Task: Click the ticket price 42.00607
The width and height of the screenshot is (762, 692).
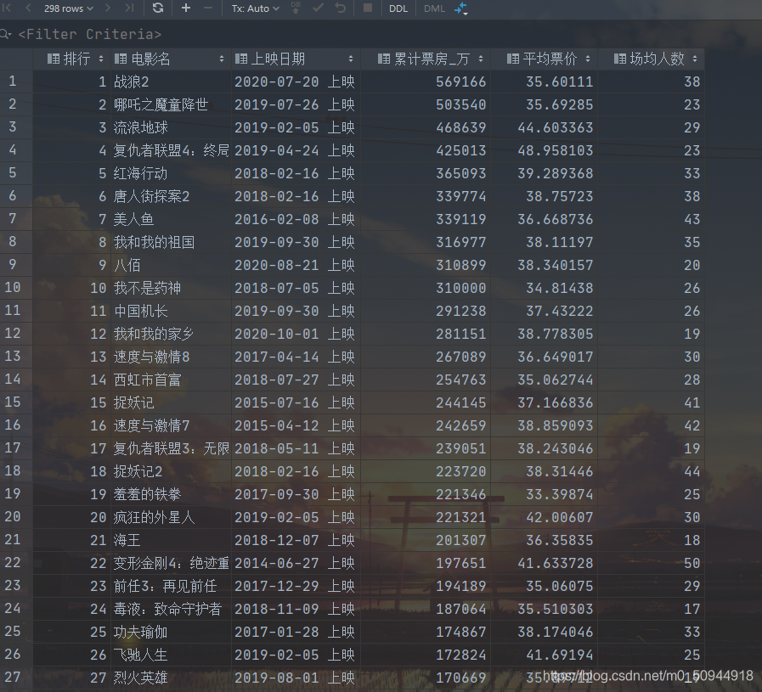Action: [559, 517]
